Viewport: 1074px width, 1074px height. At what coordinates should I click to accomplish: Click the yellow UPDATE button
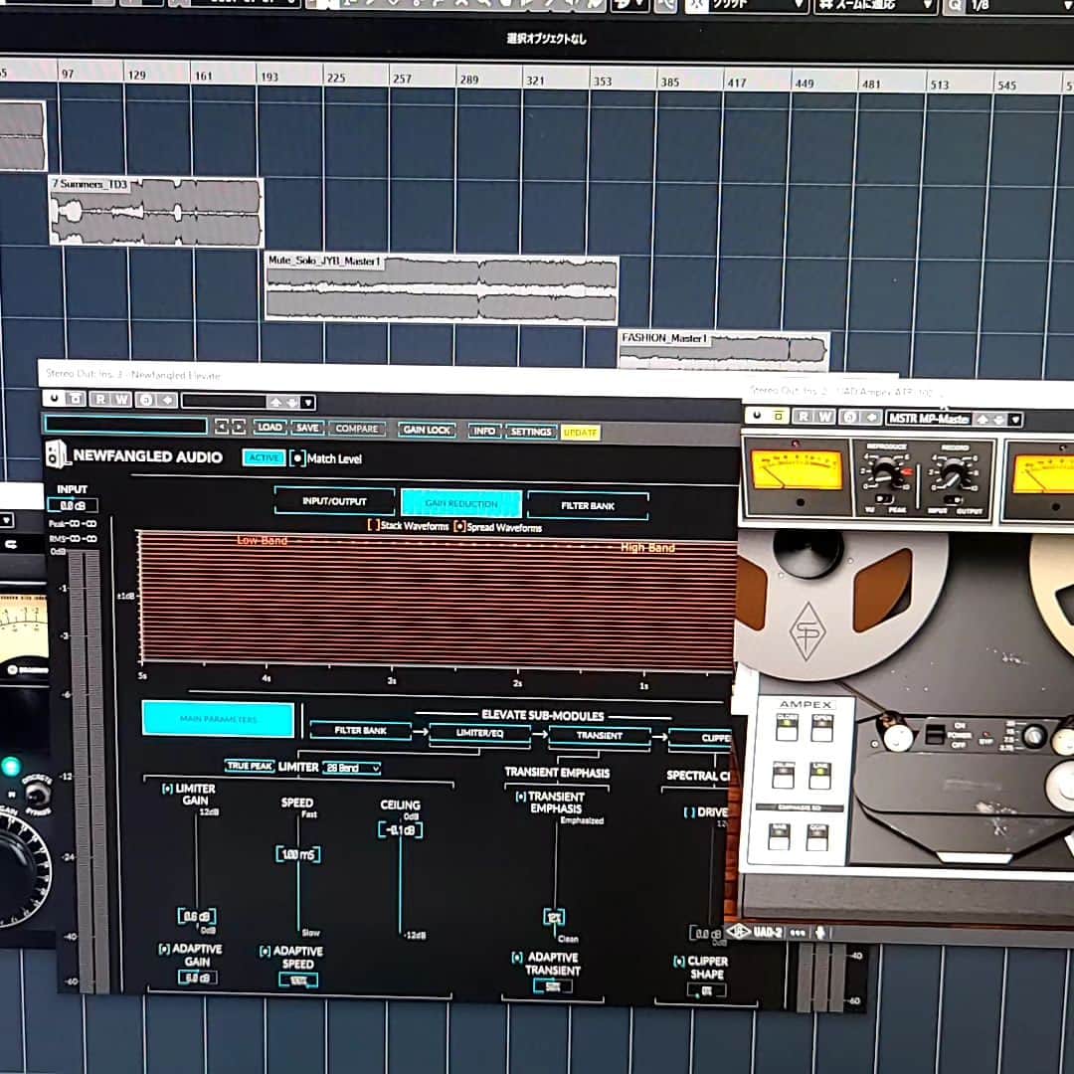(580, 433)
